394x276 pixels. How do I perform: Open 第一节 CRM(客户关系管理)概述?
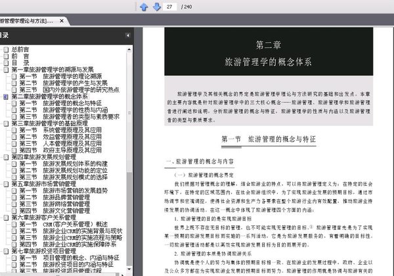click(x=64, y=224)
